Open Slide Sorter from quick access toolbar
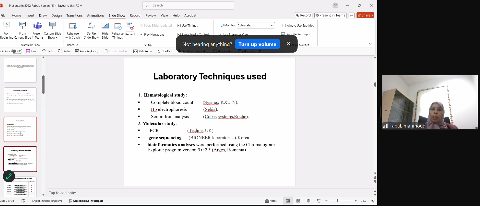 tap(143, 51)
